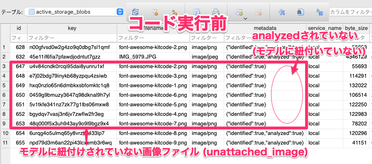Select key 45e11if6fia7pfawdjodntut7gzz
Viewport: 372px width, 164px height.
tap(72, 57)
